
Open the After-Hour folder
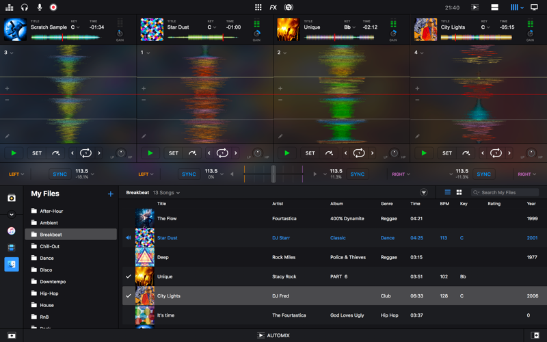[71, 211]
